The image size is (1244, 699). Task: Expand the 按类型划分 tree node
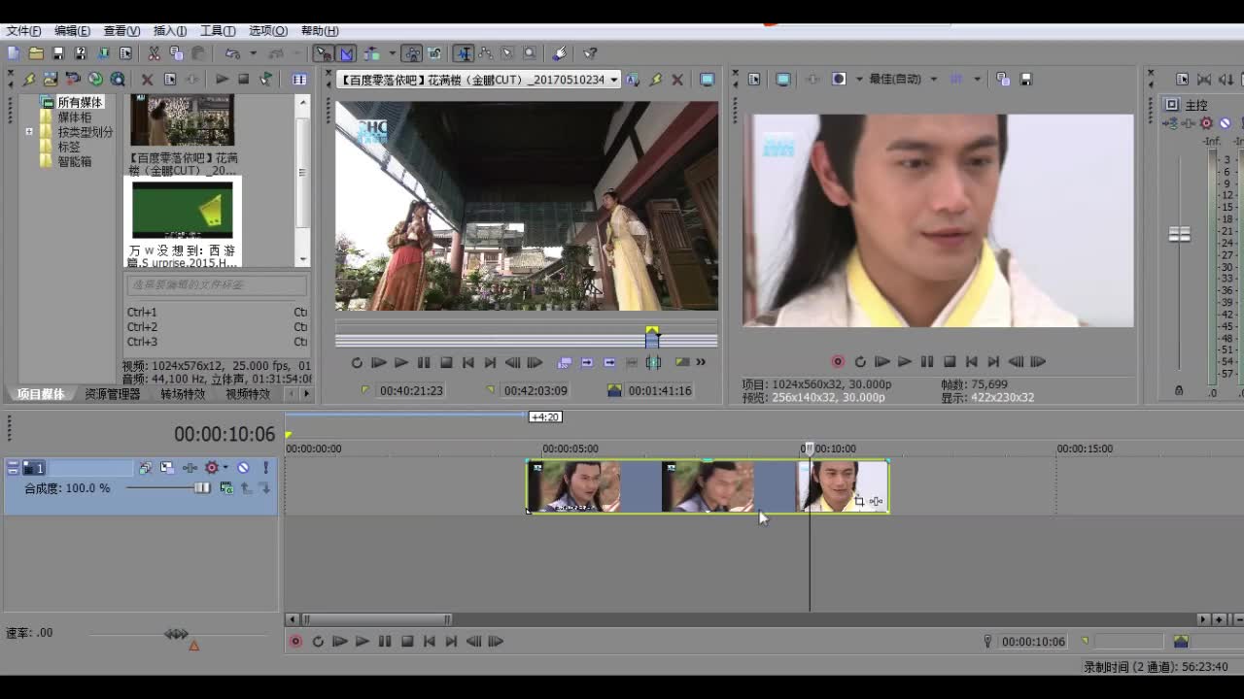[29, 132]
